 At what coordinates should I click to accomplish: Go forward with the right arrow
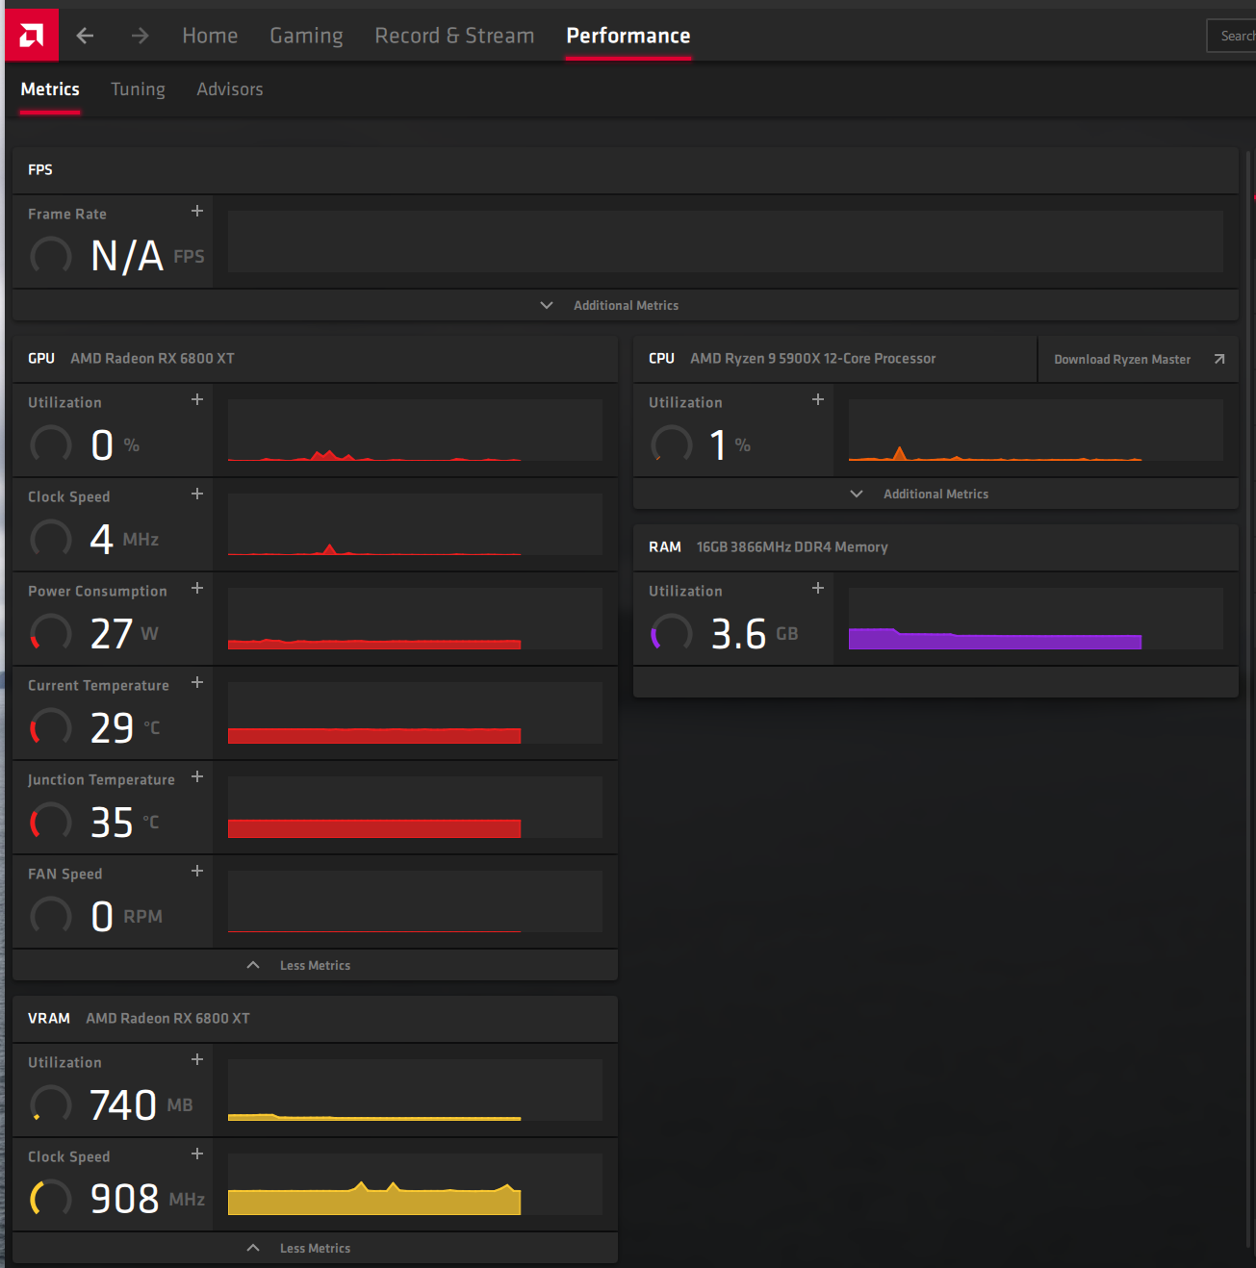[x=141, y=36]
